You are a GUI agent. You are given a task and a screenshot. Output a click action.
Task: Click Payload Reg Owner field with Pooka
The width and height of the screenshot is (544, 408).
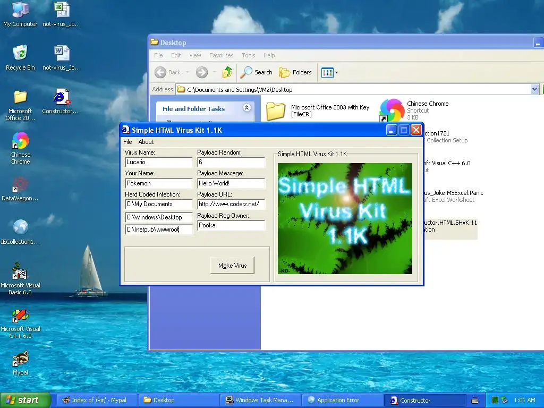(231, 225)
